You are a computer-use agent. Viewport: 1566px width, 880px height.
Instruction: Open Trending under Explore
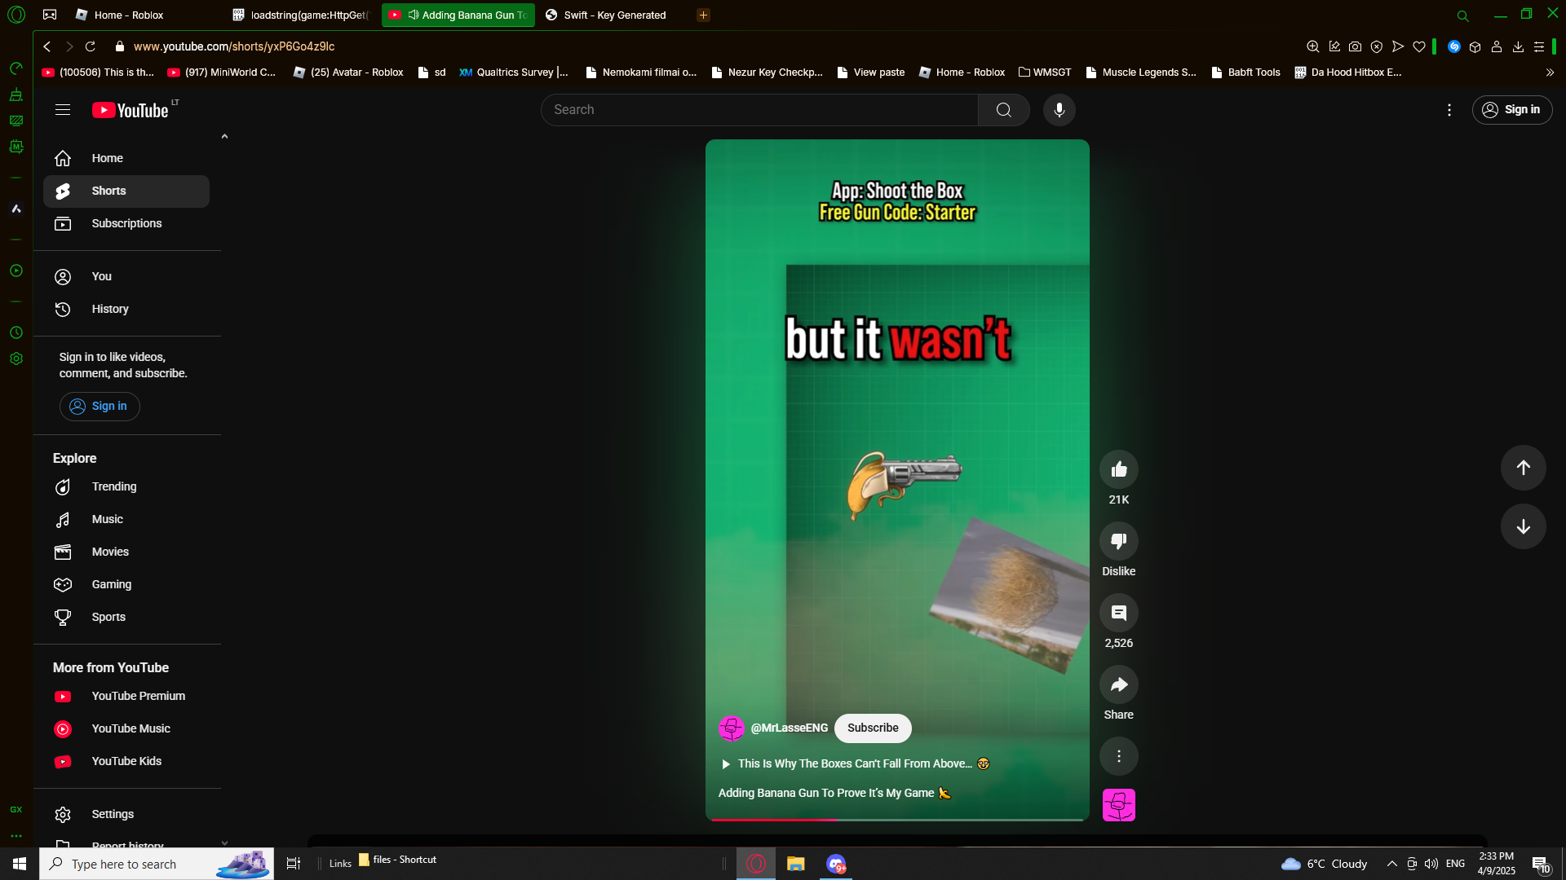tap(126, 487)
